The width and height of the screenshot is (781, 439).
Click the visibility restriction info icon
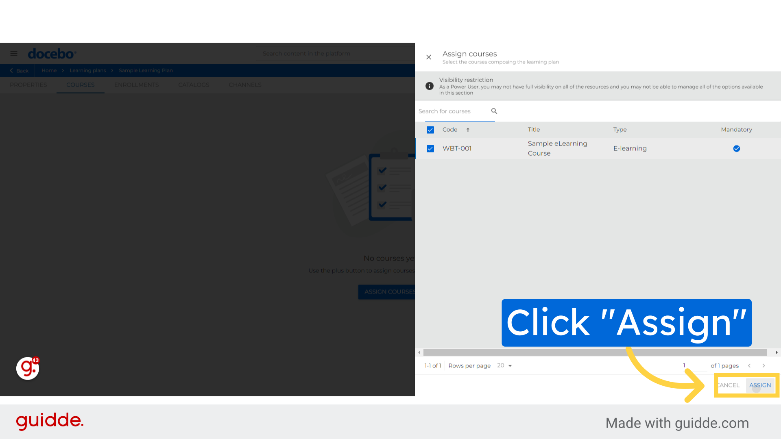(430, 86)
